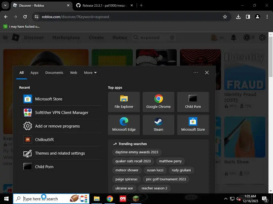273x204 pixels.
Task: Search trending 'daytime emmy awards 2023'
Action: click(x=137, y=152)
